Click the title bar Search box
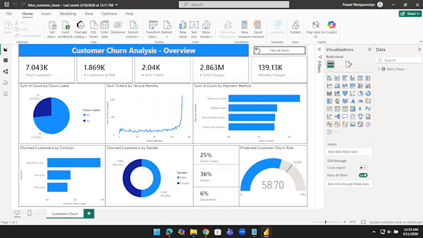The image size is (423, 238). point(234,4)
